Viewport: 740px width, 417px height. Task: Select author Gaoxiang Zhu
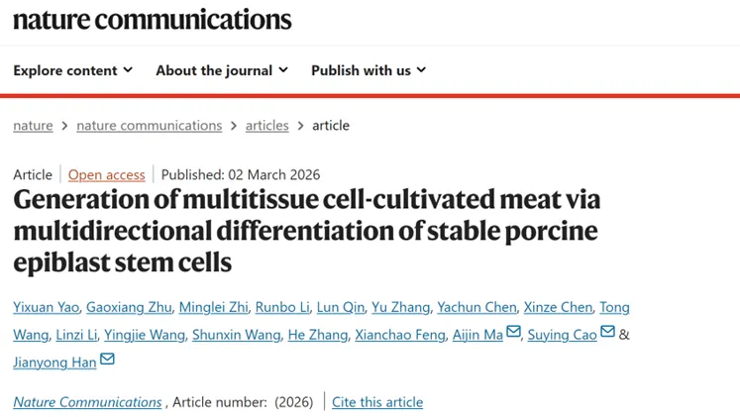coord(130,307)
